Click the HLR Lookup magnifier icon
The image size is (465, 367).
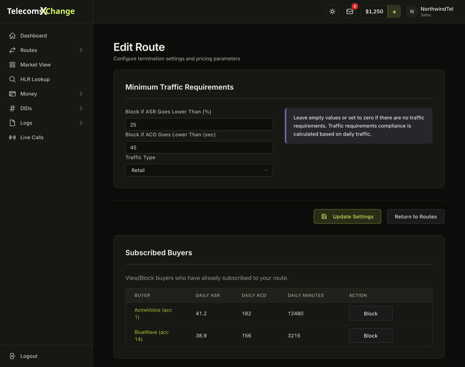[12, 79]
